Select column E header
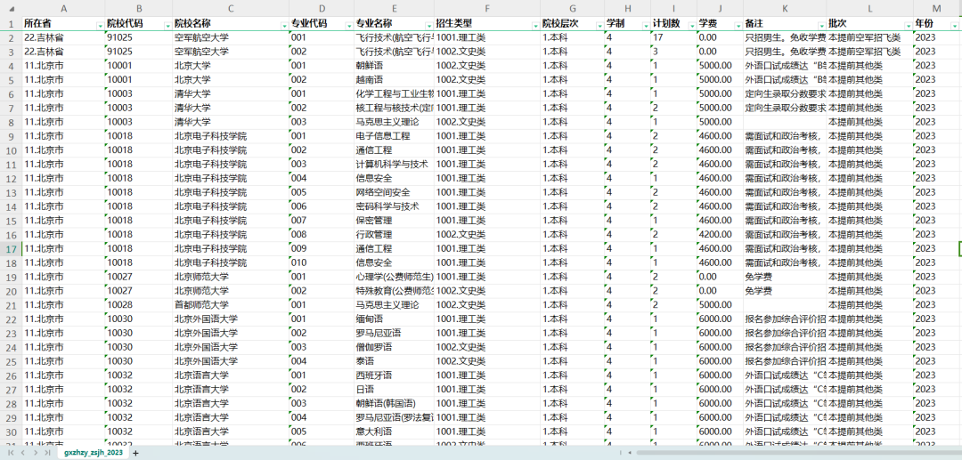The width and height of the screenshot is (962, 460). click(394, 8)
